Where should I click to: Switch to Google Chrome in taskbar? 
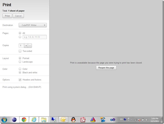24,120
